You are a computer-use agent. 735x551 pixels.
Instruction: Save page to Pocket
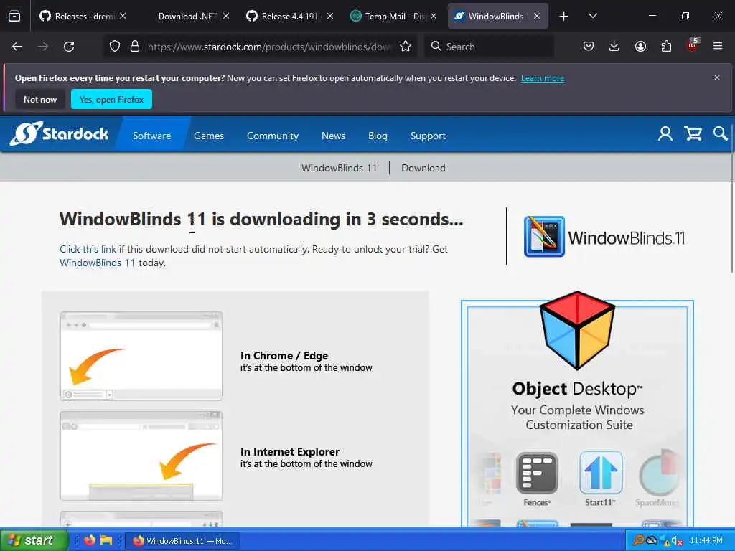tap(589, 47)
